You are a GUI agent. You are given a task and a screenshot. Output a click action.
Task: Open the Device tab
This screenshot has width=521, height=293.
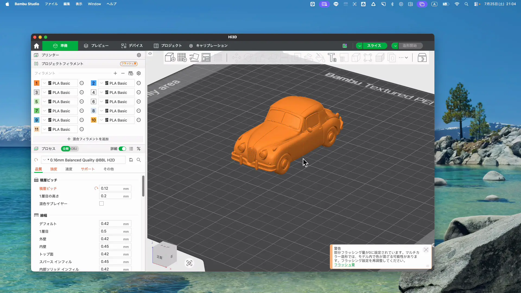pyautogui.click(x=132, y=46)
